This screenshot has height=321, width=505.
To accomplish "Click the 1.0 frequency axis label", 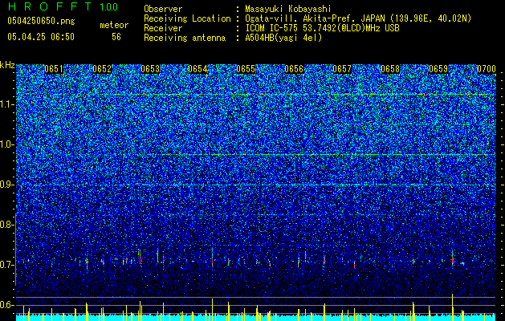I will 7,144.
